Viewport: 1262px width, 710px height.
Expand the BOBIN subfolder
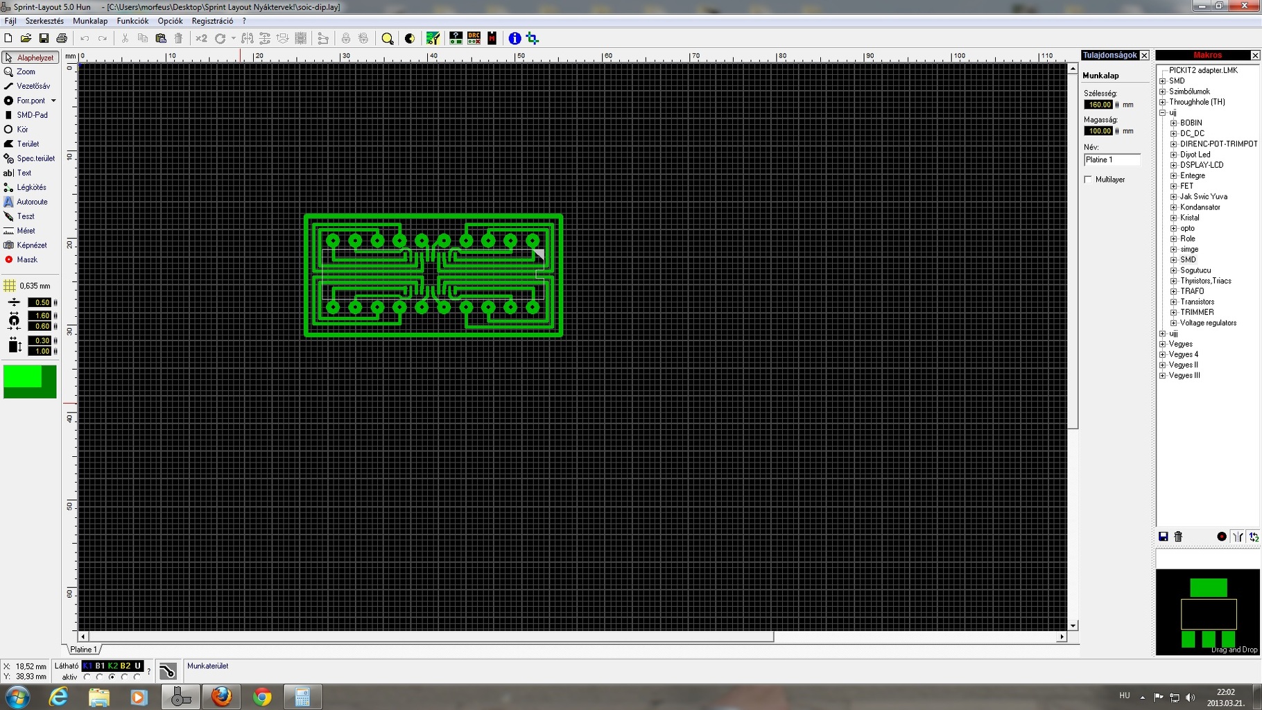(x=1174, y=123)
